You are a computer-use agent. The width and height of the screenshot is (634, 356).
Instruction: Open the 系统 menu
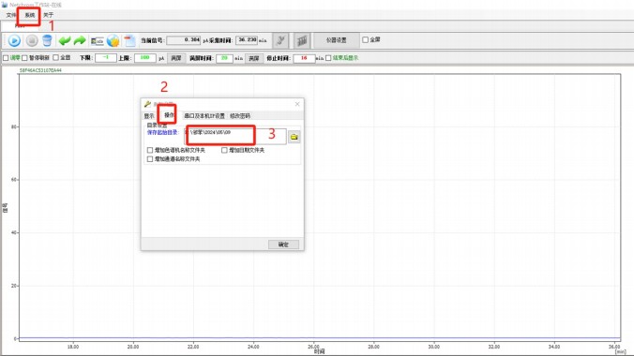tap(29, 15)
